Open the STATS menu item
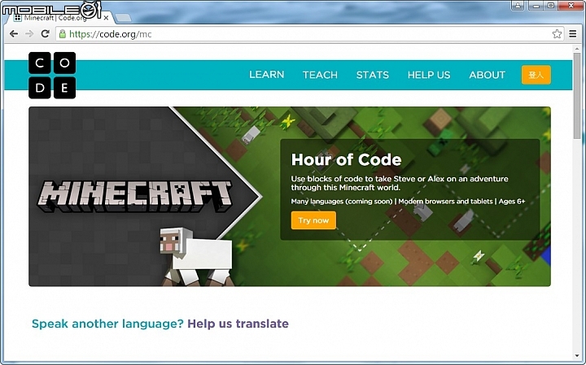The width and height of the screenshot is (586, 365). pos(373,75)
